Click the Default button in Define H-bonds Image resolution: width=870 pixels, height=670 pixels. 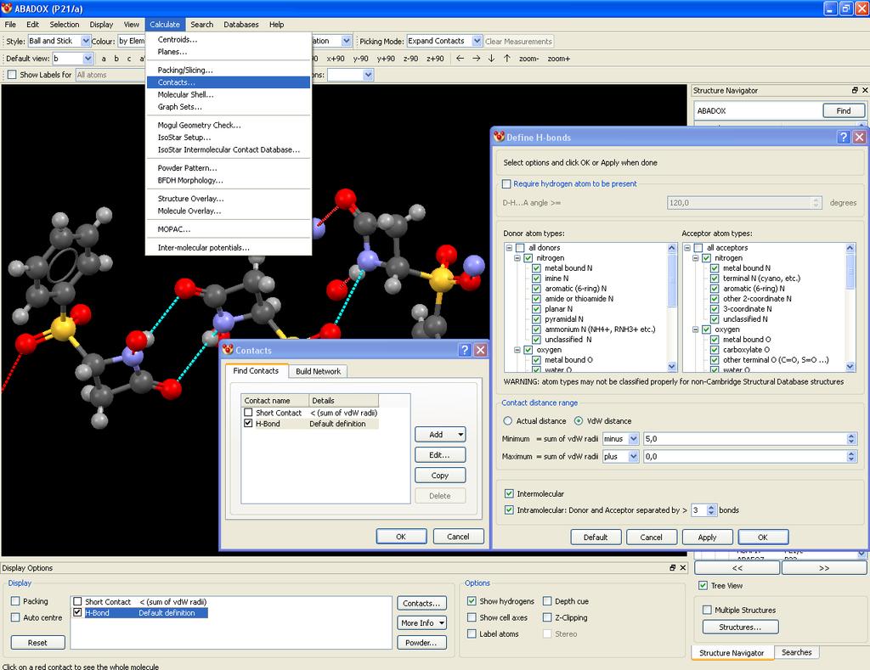point(596,537)
